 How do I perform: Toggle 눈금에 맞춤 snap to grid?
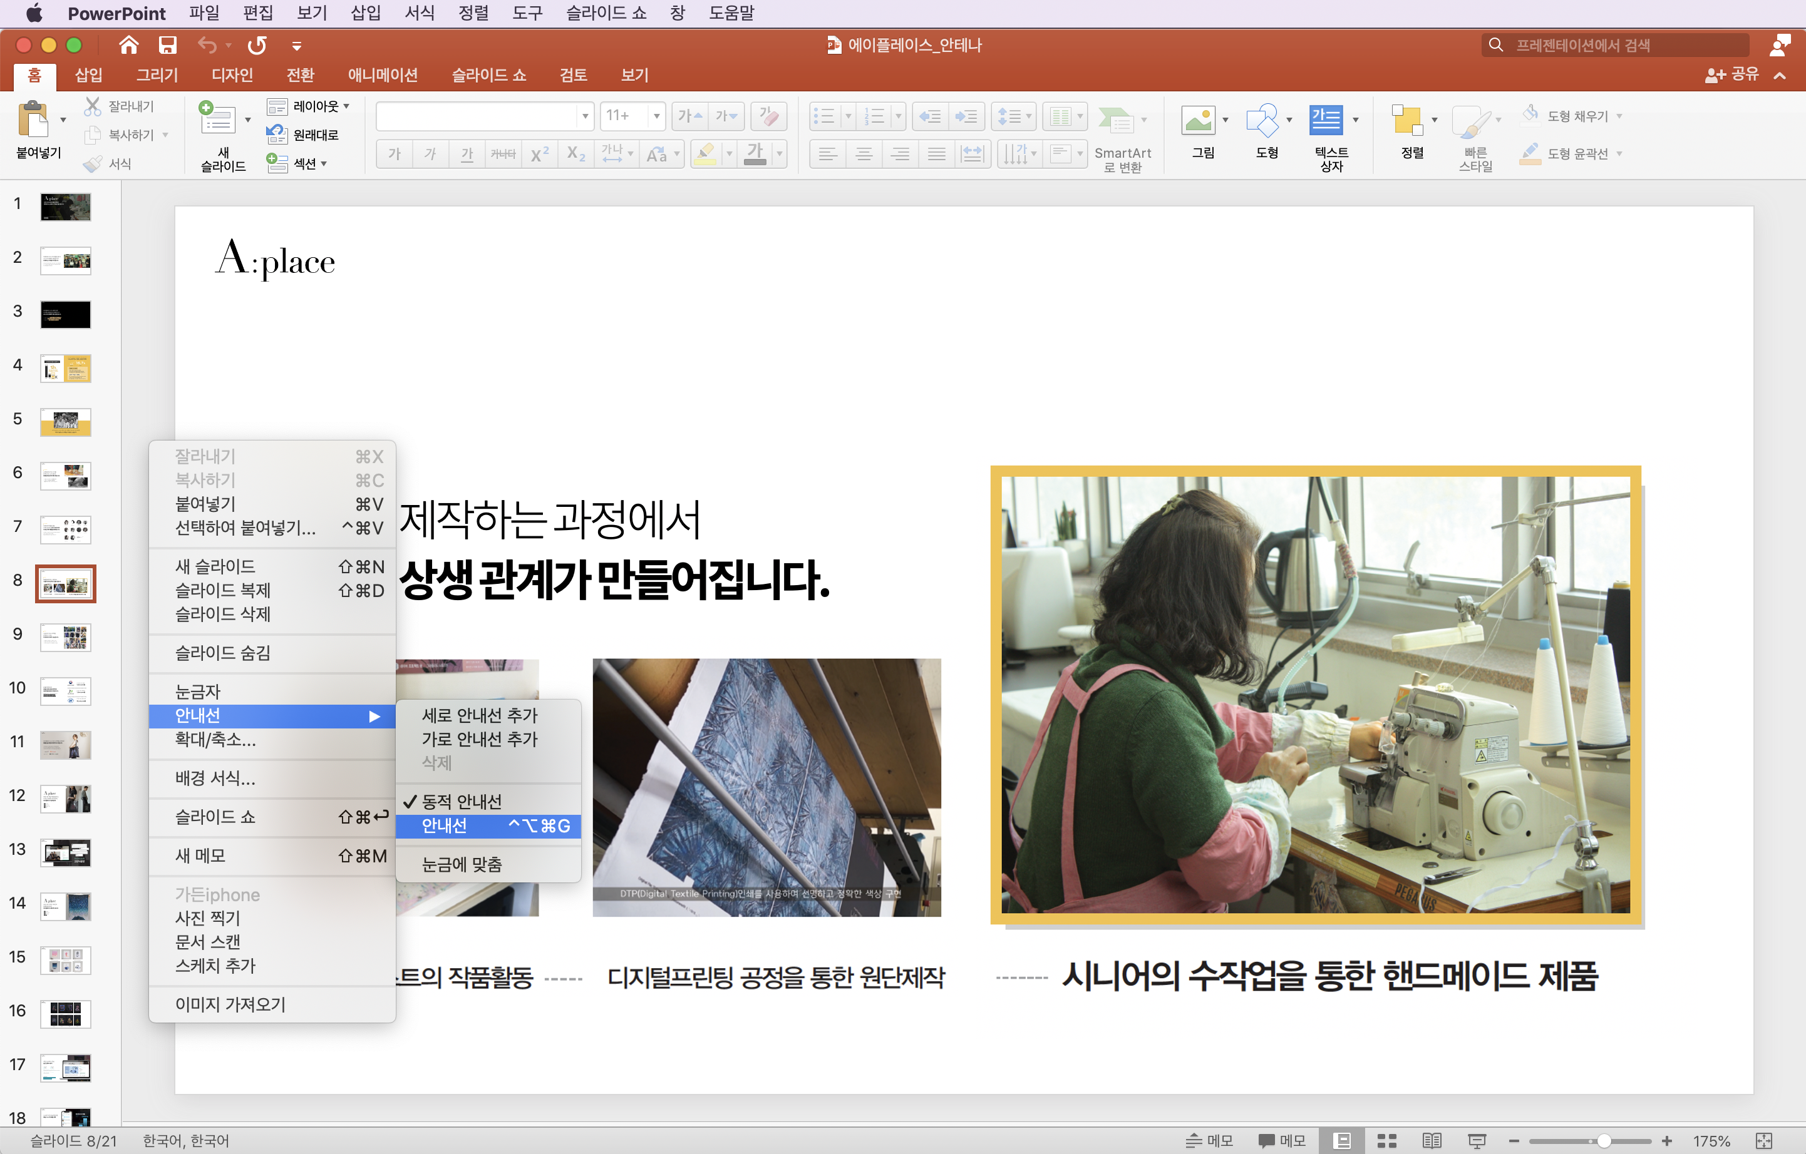pyautogui.click(x=462, y=865)
